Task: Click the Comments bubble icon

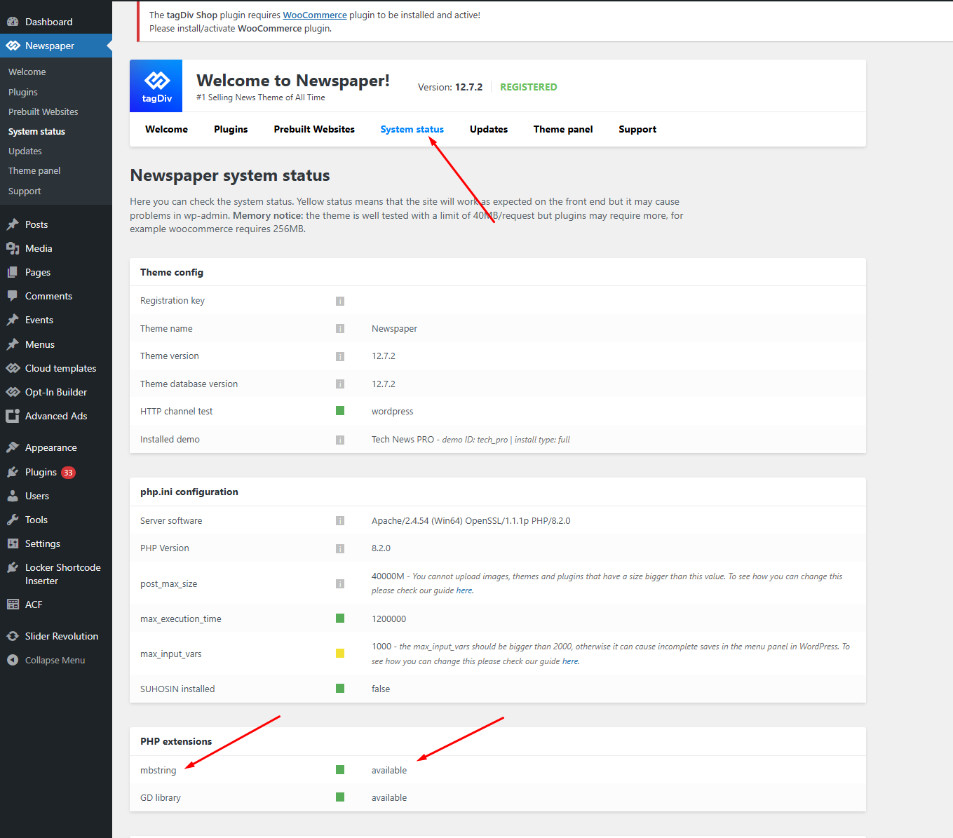Action: point(13,296)
